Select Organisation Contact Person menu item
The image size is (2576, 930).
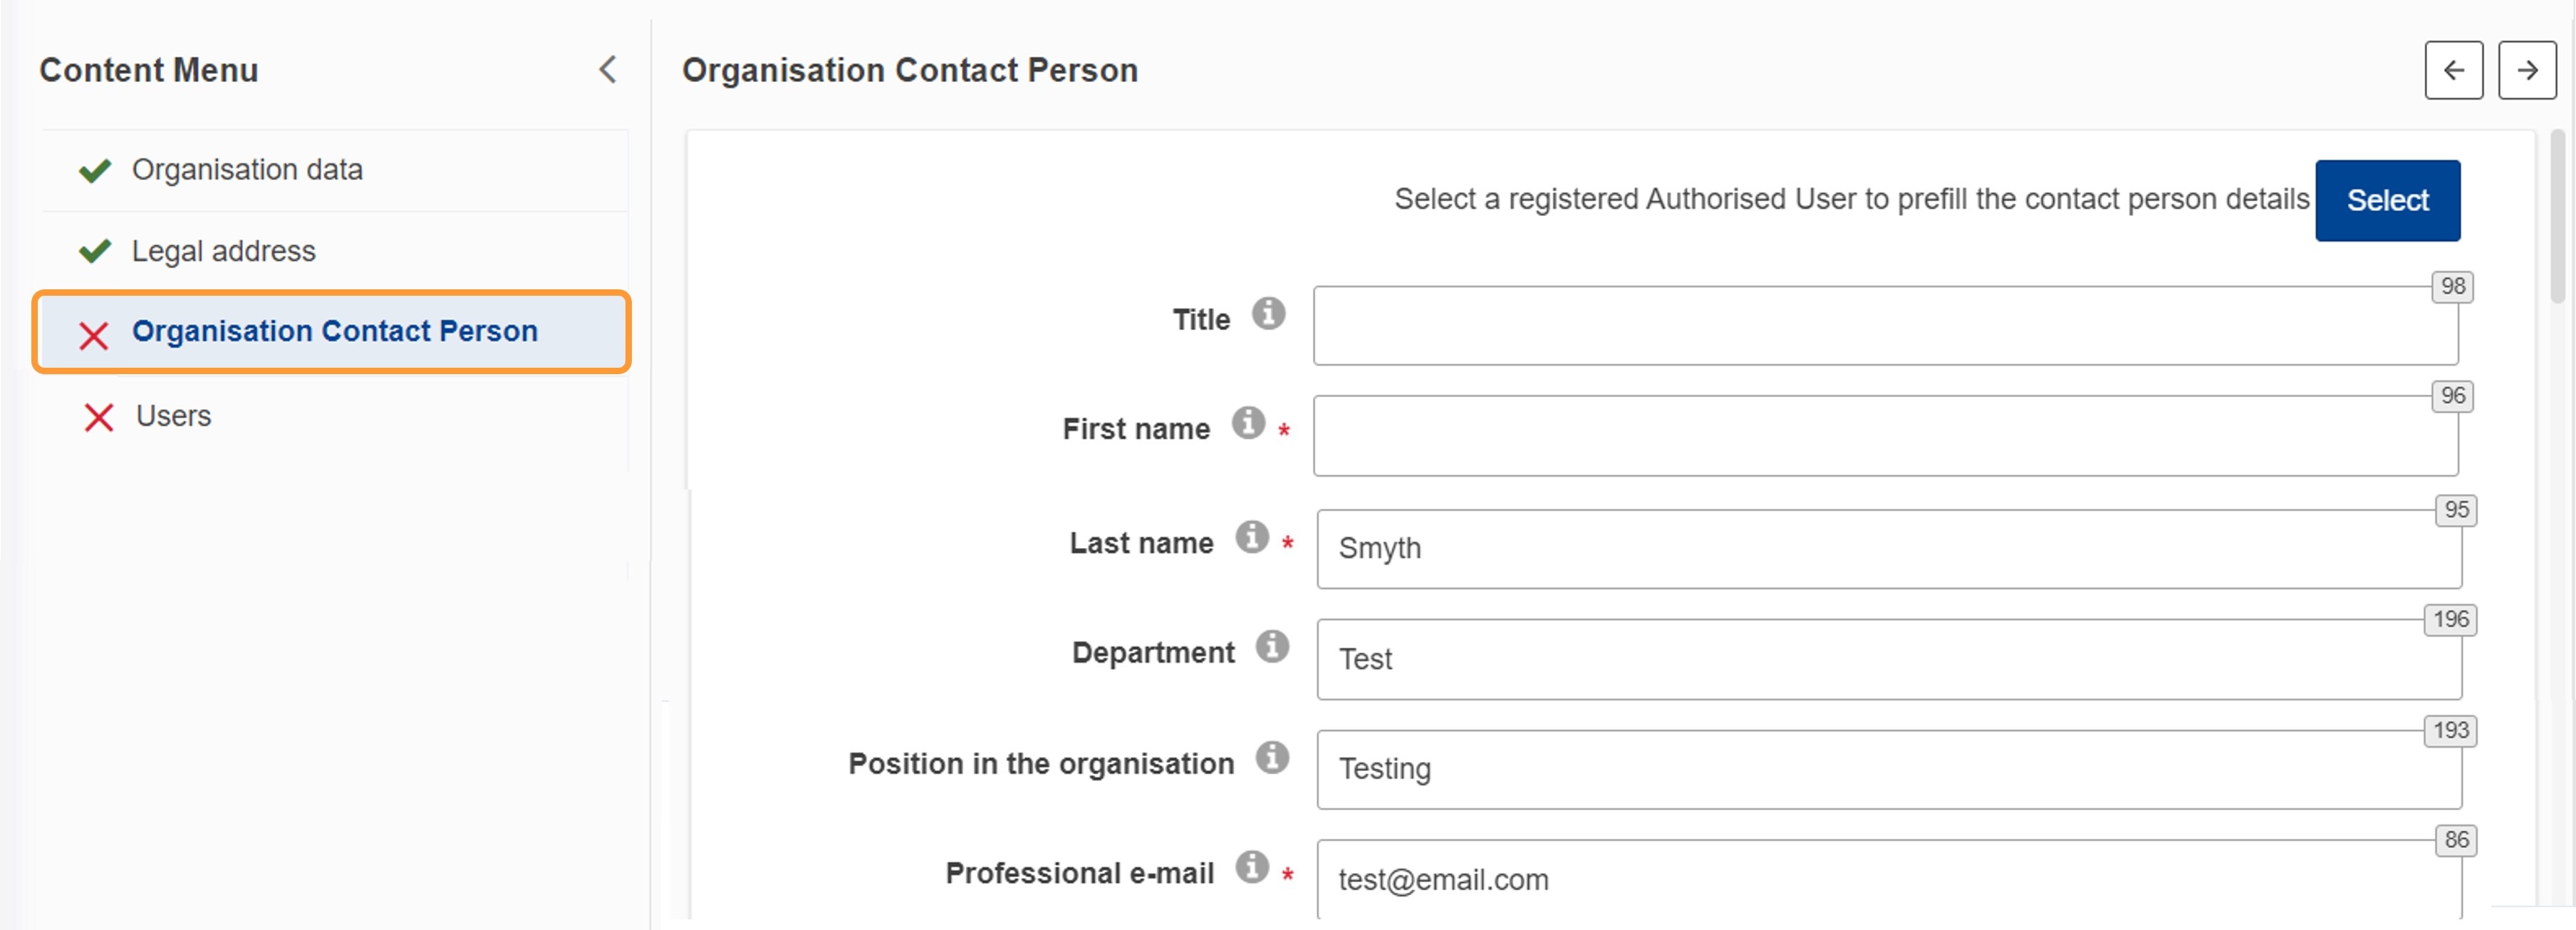pos(332,332)
